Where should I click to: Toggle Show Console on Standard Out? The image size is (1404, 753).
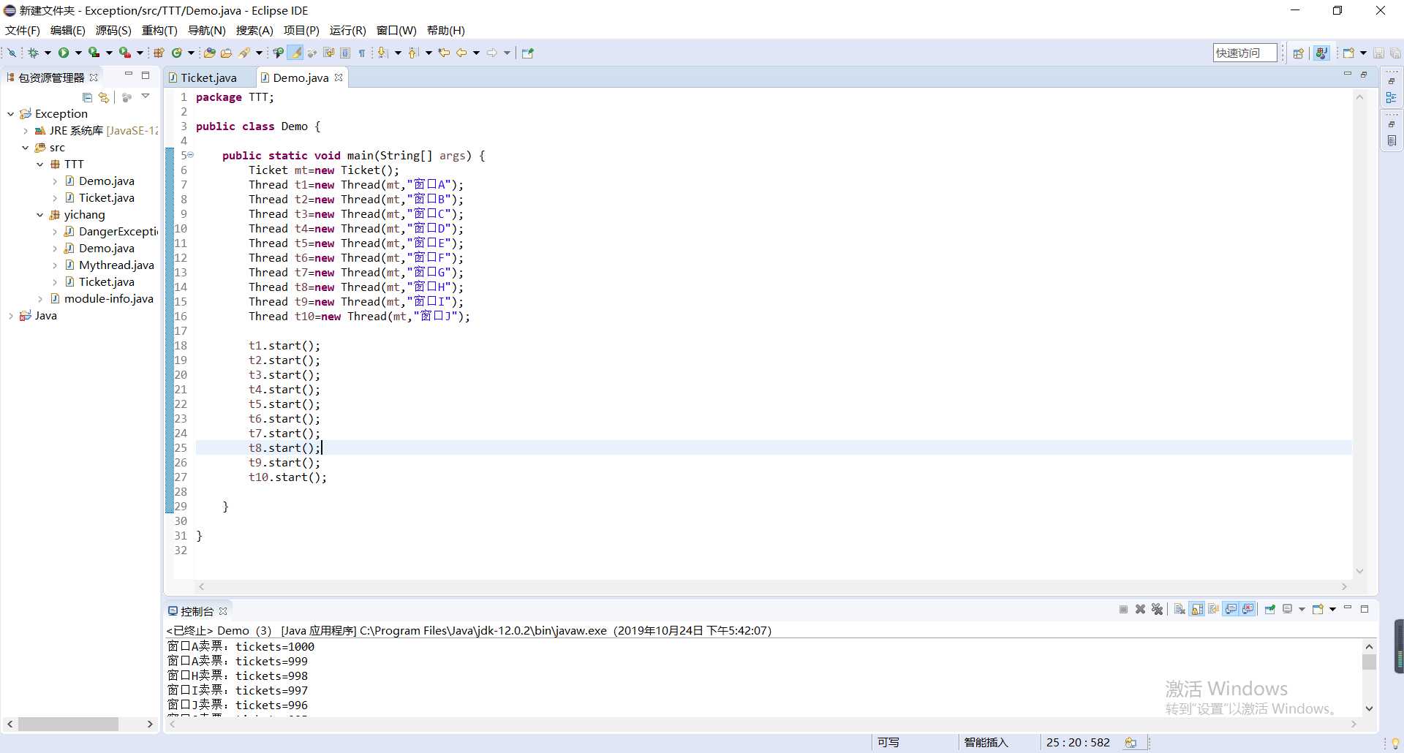pyautogui.click(x=1231, y=610)
